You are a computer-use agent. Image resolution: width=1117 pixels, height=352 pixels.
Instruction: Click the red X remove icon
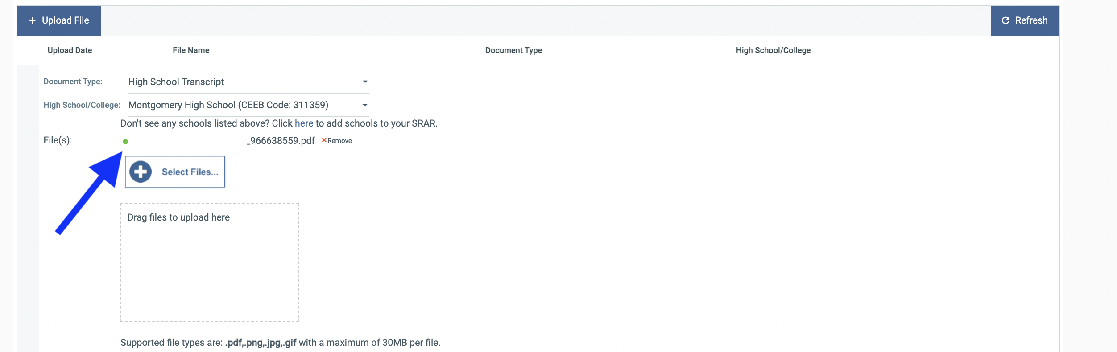pos(324,140)
